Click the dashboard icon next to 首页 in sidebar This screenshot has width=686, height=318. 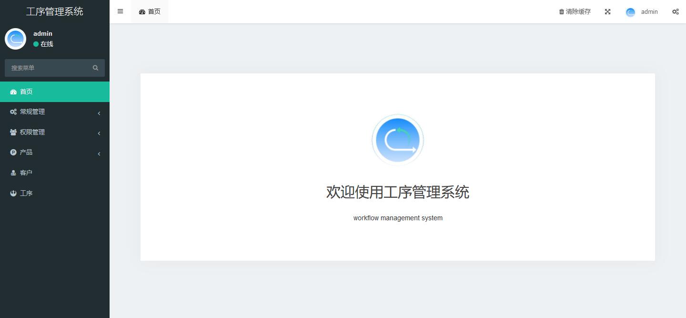click(13, 92)
